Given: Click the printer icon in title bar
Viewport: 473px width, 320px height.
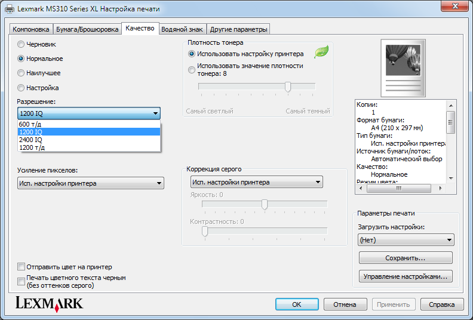Looking at the screenshot, I should pos(10,8).
